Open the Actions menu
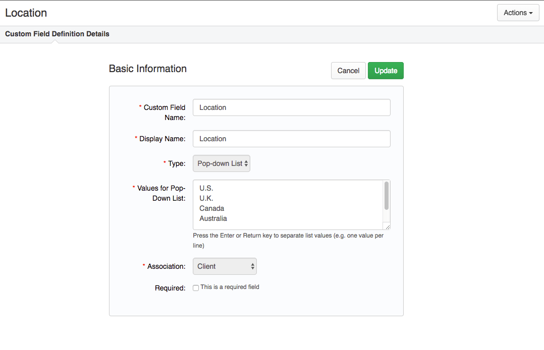544x350 pixels. (518, 13)
